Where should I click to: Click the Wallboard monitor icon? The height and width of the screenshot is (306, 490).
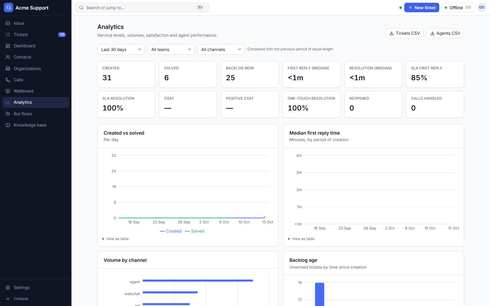click(x=8, y=91)
